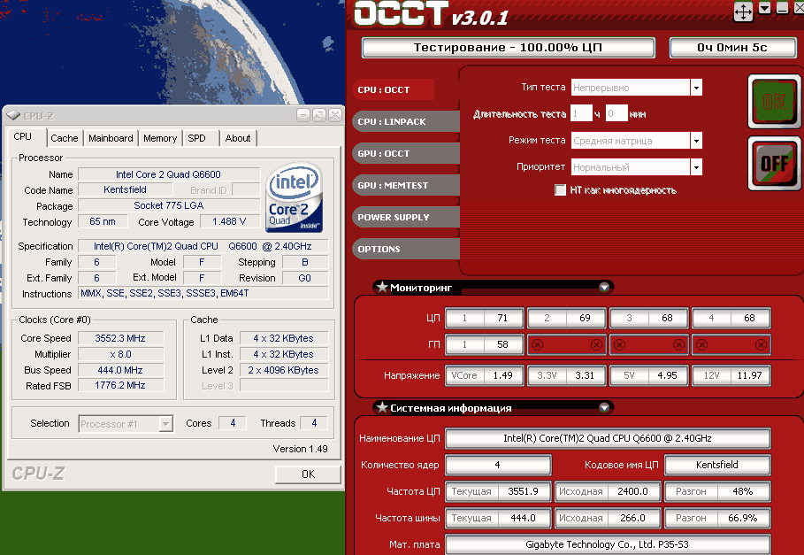Click the test duration hours field

pos(580,113)
